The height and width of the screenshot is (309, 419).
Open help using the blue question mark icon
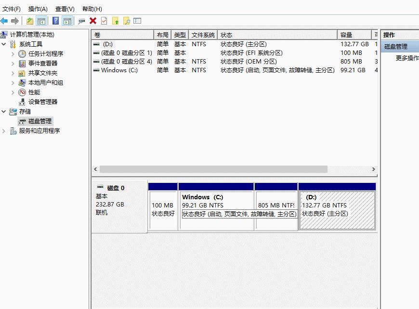click(x=55, y=21)
